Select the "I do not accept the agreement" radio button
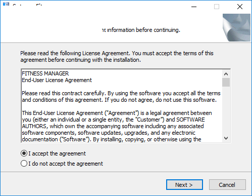The image size is (252, 196). tap(24, 164)
